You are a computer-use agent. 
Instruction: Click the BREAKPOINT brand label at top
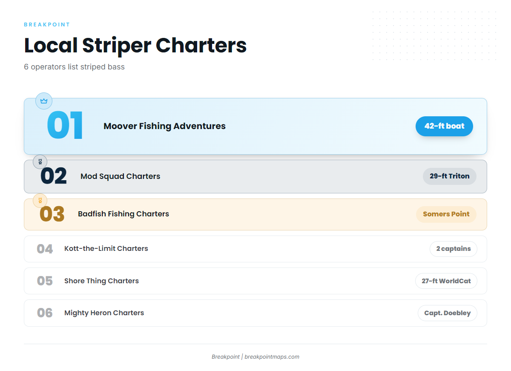click(47, 25)
